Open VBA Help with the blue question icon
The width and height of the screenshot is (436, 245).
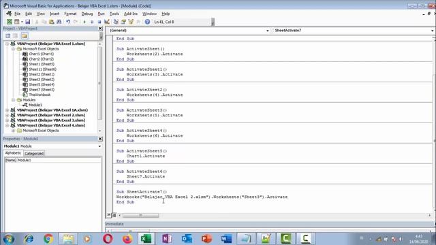pos(147,22)
